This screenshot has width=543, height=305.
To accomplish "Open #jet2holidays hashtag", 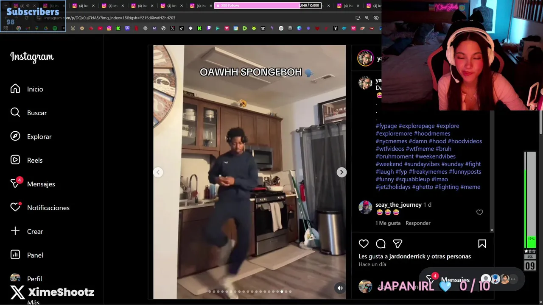I will [393, 187].
